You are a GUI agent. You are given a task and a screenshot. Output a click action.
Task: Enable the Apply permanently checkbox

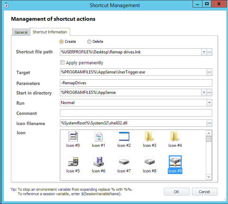tap(62, 63)
